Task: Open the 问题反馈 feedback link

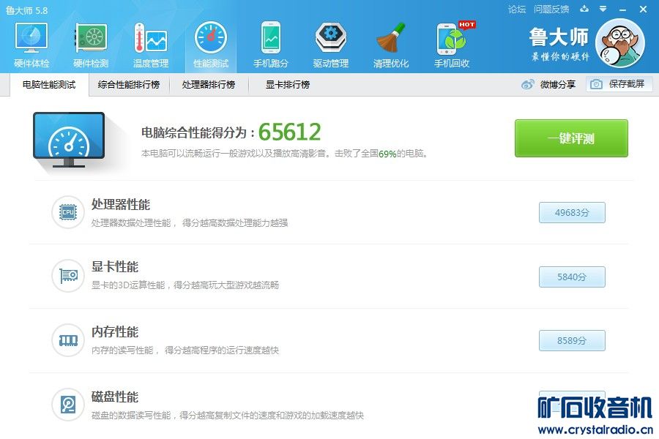Action: [551, 10]
